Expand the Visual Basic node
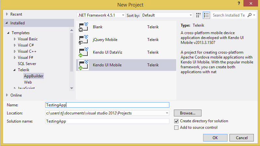The image size is (260, 146). coord(15,39)
